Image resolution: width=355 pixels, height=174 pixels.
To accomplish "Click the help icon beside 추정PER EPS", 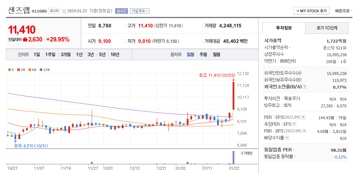I will pyautogui.click(x=294, y=124).
